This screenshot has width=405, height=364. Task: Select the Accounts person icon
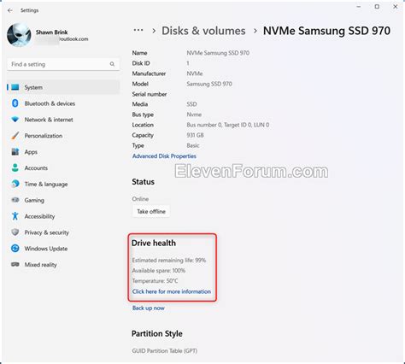pos(15,167)
